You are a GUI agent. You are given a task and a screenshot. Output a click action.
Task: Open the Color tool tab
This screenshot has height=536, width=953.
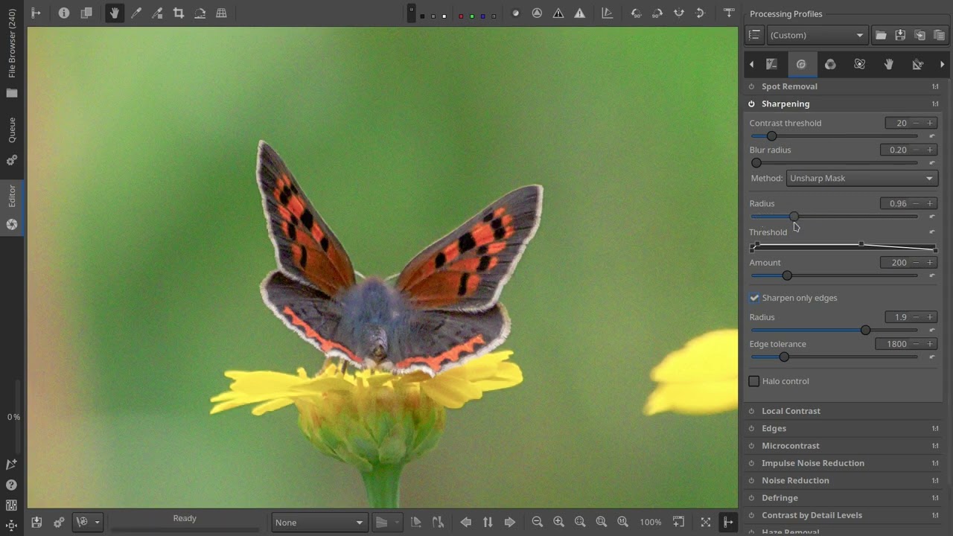pyautogui.click(x=830, y=64)
